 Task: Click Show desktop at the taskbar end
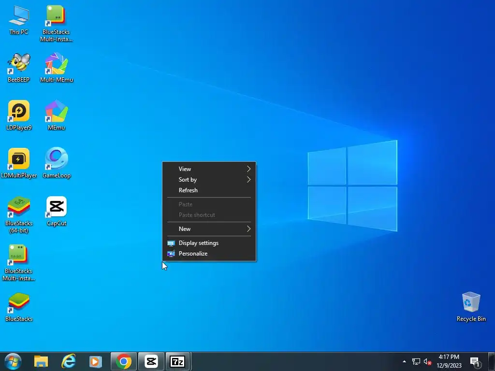pos(492,361)
